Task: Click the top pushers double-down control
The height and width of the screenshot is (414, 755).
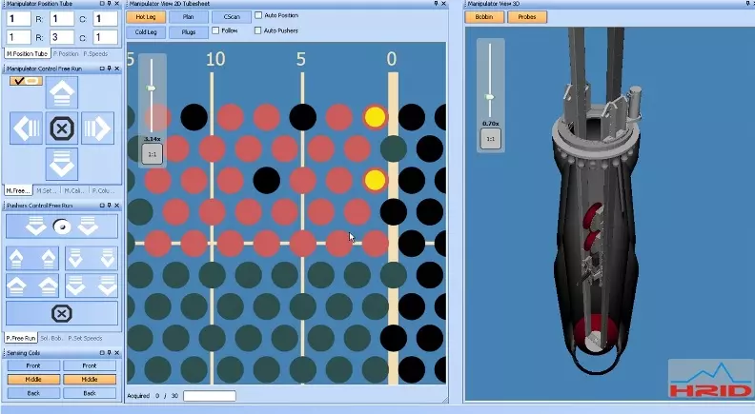Action: tap(62, 227)
